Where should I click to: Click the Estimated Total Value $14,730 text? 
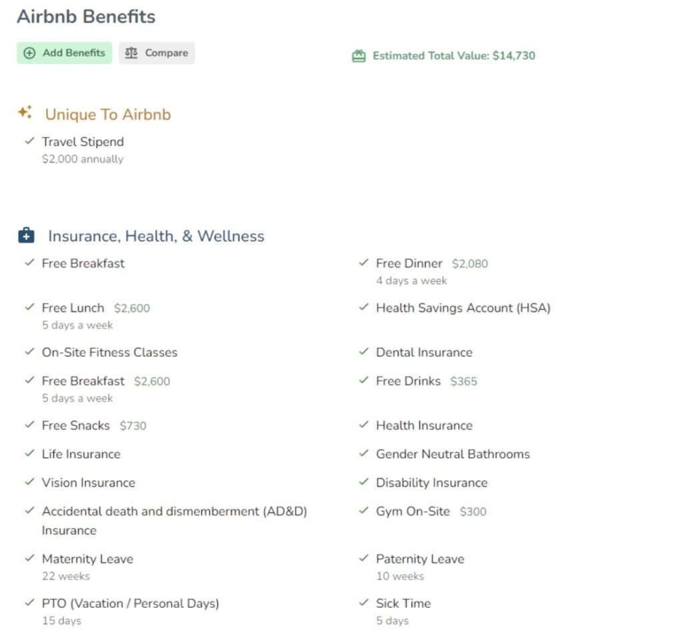coord(454,56)
